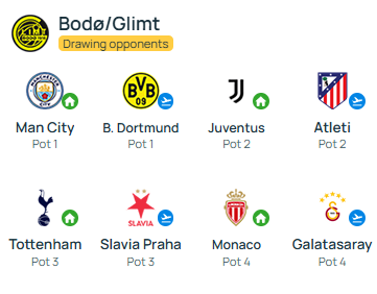Image resolution: width=377 pixels, height=294 pixels.
Task: Click the away icon beside Slavia Praha
Action: pos(165,217)
